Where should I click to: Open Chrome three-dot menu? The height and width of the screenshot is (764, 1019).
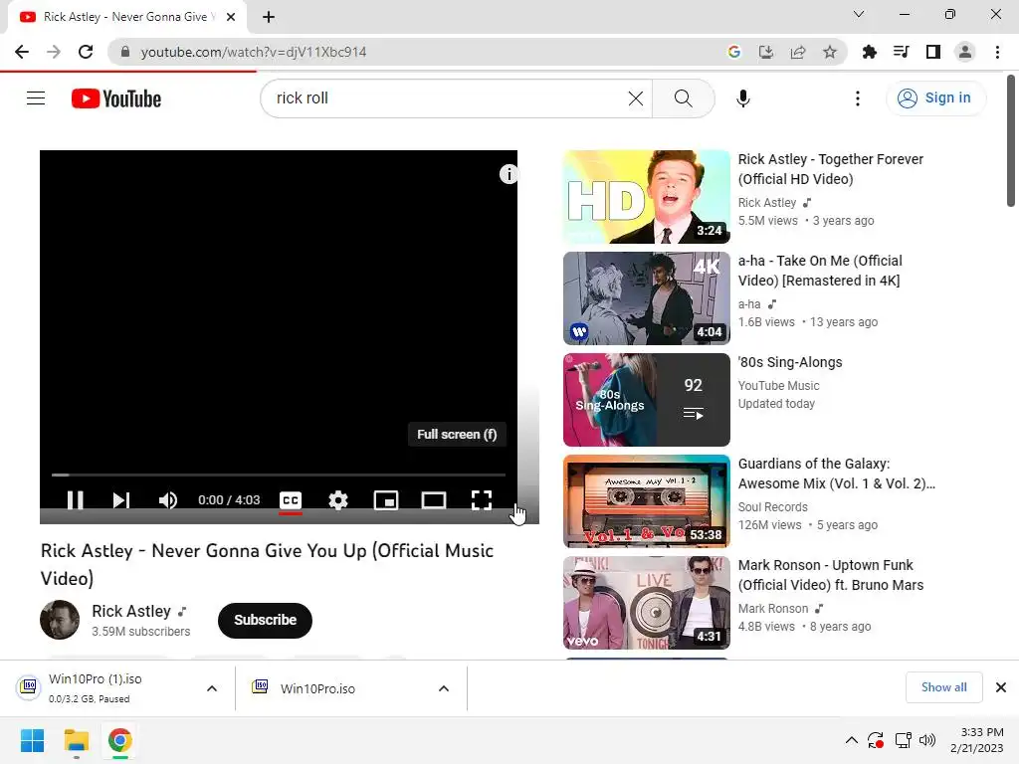[997, 52]
